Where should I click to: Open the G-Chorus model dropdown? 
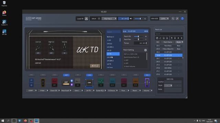(112, 91)
